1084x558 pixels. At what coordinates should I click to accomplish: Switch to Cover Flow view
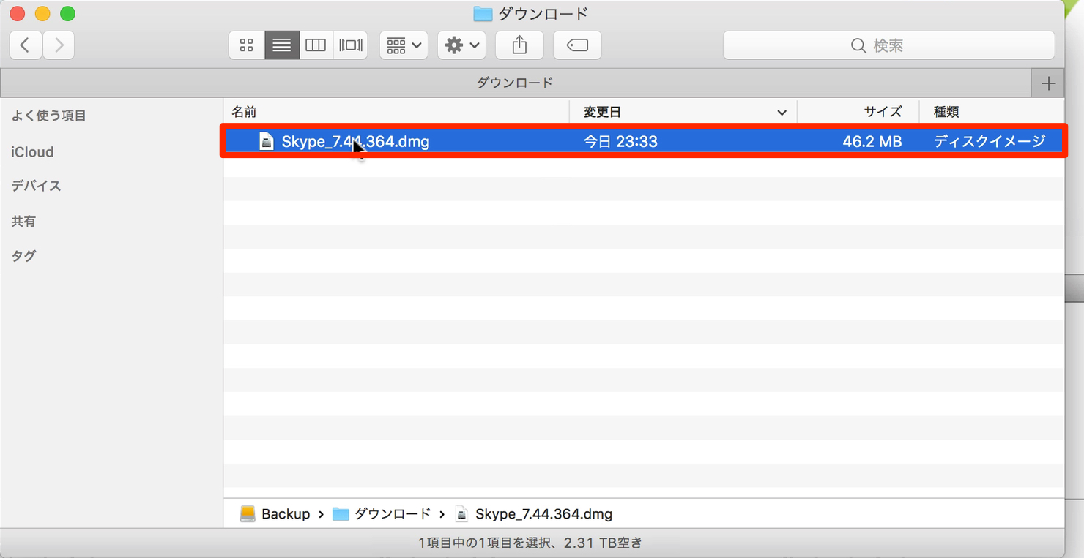pos(350,45)
